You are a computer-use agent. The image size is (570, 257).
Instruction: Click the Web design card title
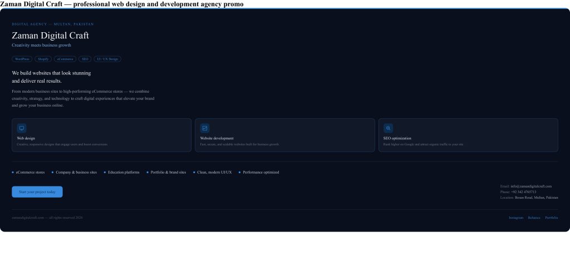pos(26,138)
